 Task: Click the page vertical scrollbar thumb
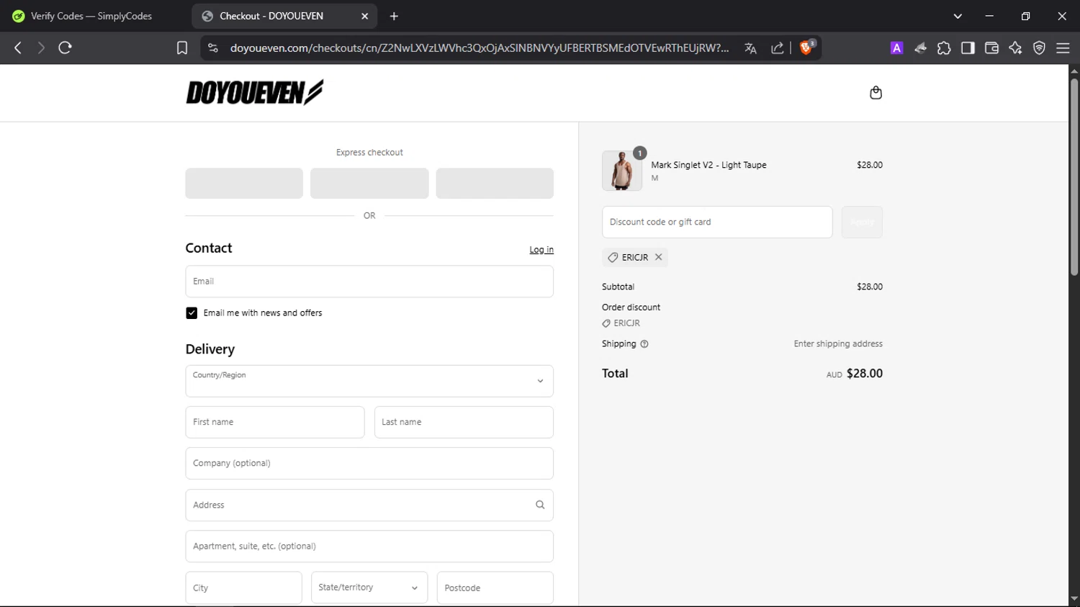coord(1074,176)
